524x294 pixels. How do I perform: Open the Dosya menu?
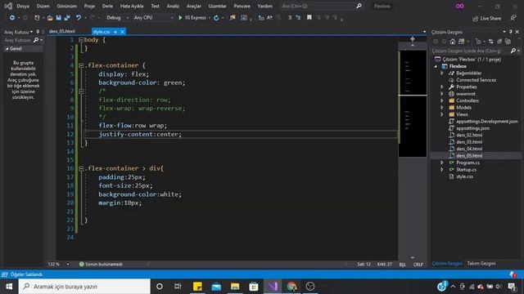click(23, 6)
